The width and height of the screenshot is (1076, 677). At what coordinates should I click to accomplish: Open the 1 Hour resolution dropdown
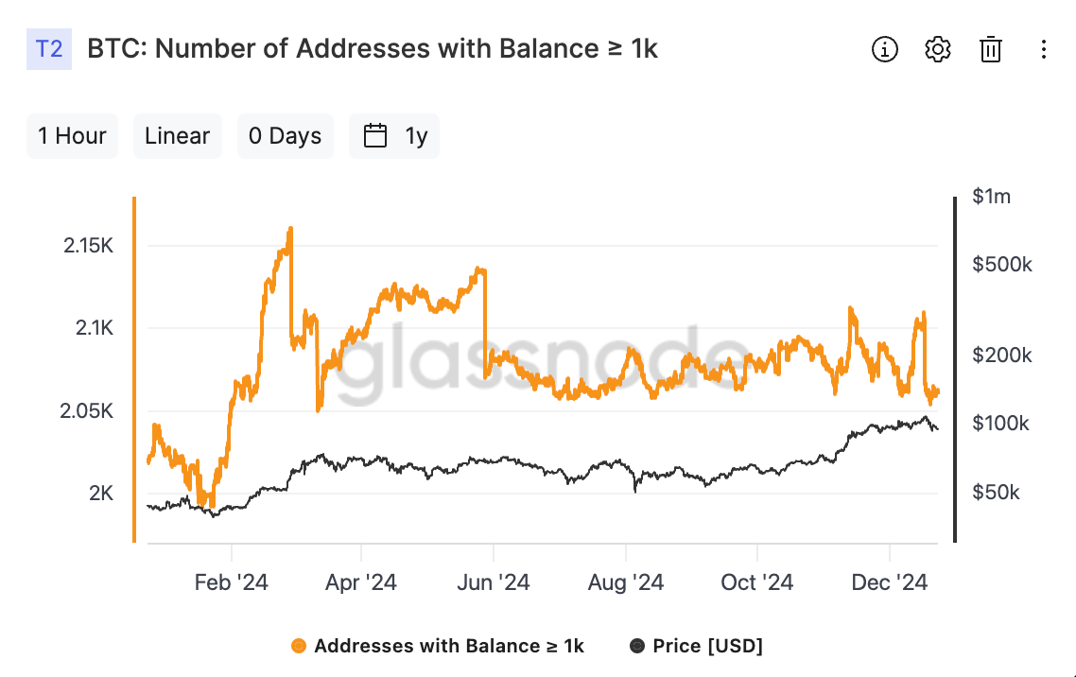pos(72,136)
